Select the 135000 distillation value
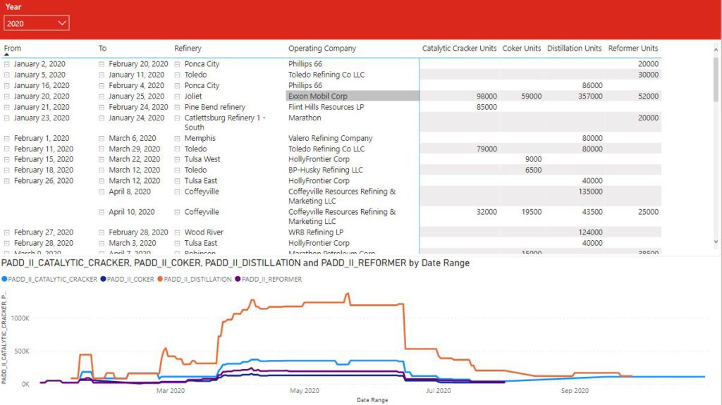 (590, 192)
